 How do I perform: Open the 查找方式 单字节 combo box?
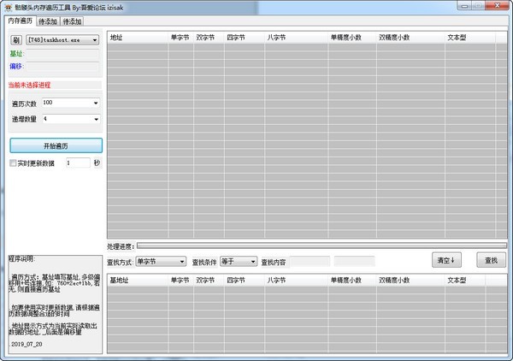click(x=161, y=262)
